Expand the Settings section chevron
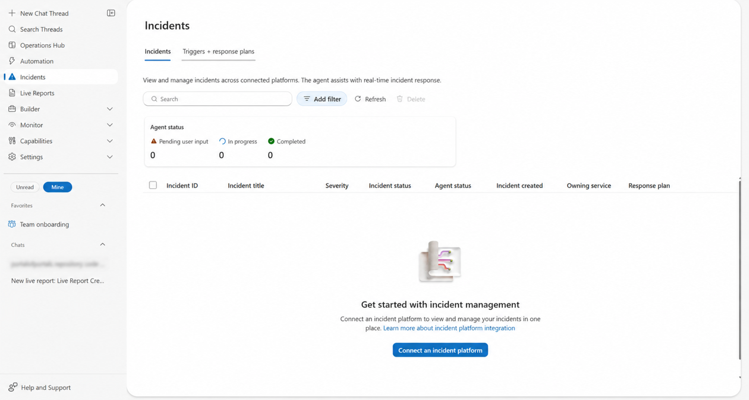 (110, 157)
